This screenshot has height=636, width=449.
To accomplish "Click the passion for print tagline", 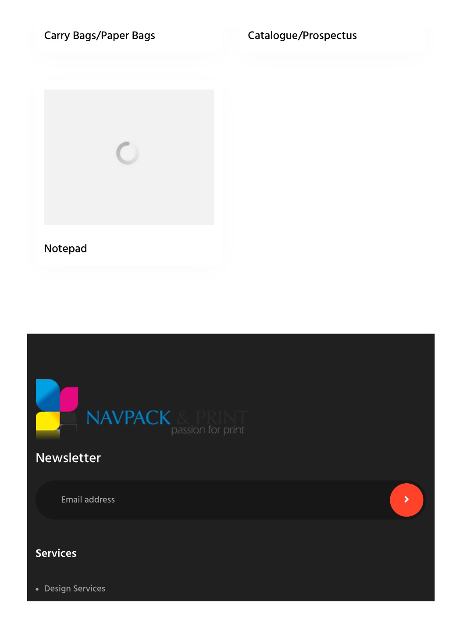I will tap(207, 430).
